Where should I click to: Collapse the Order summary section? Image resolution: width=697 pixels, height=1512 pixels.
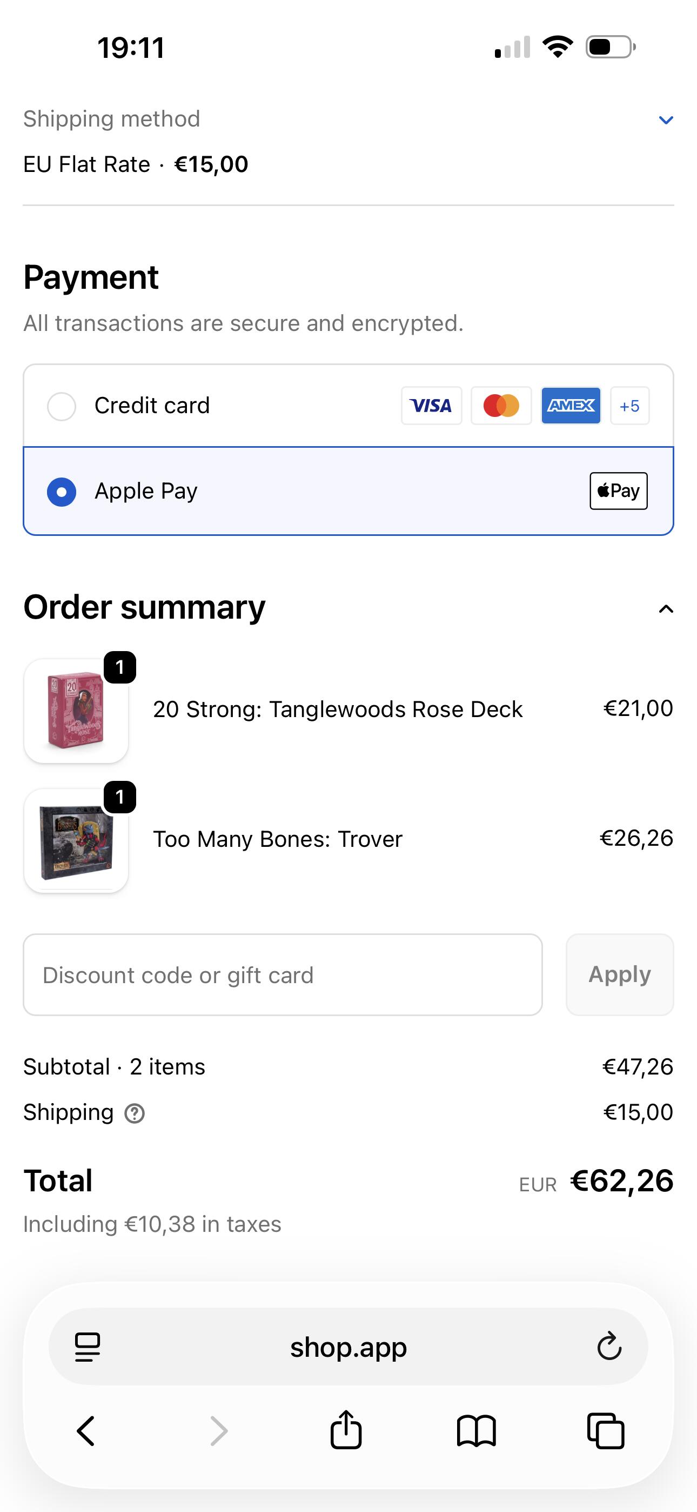(x=665, y=609)
